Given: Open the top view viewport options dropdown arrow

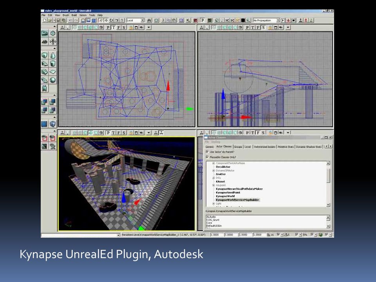Looking at the screenshot, I should pos(149,27).
